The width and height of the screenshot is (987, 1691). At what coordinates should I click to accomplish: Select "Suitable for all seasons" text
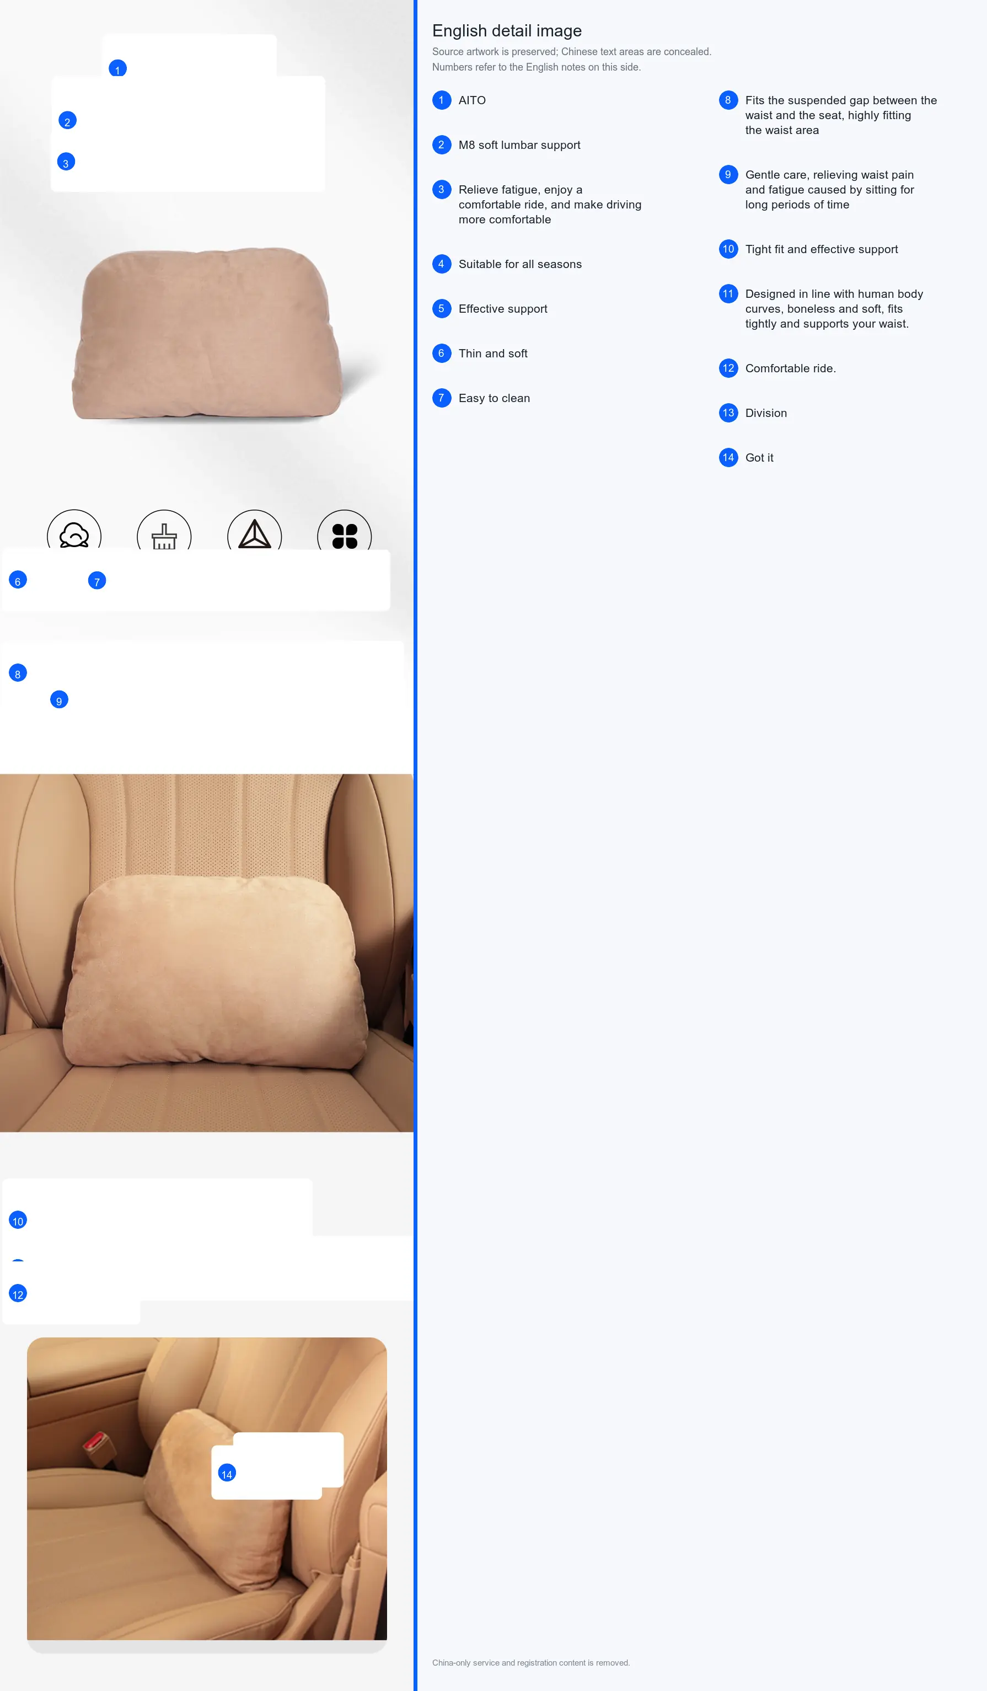[520, 264]
